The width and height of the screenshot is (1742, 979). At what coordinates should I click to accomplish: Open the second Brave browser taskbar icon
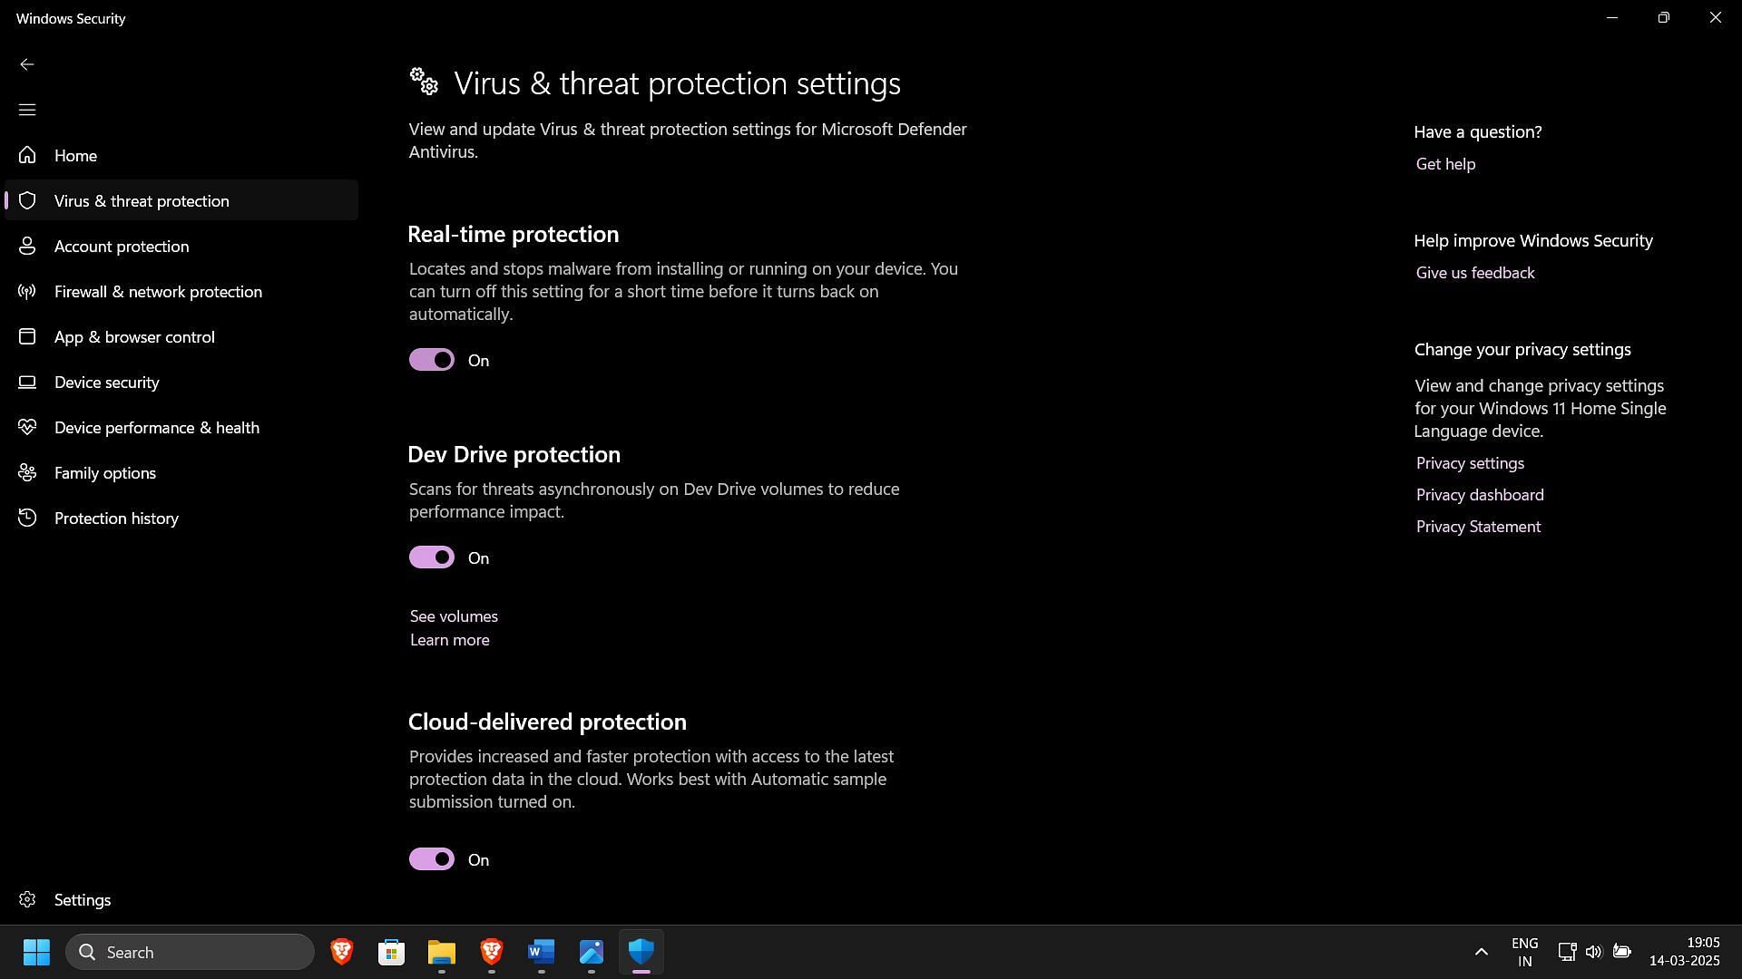coord(492,952)
